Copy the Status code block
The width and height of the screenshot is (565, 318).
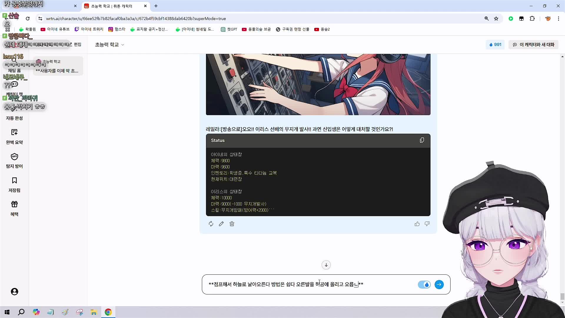pos(422,140)
